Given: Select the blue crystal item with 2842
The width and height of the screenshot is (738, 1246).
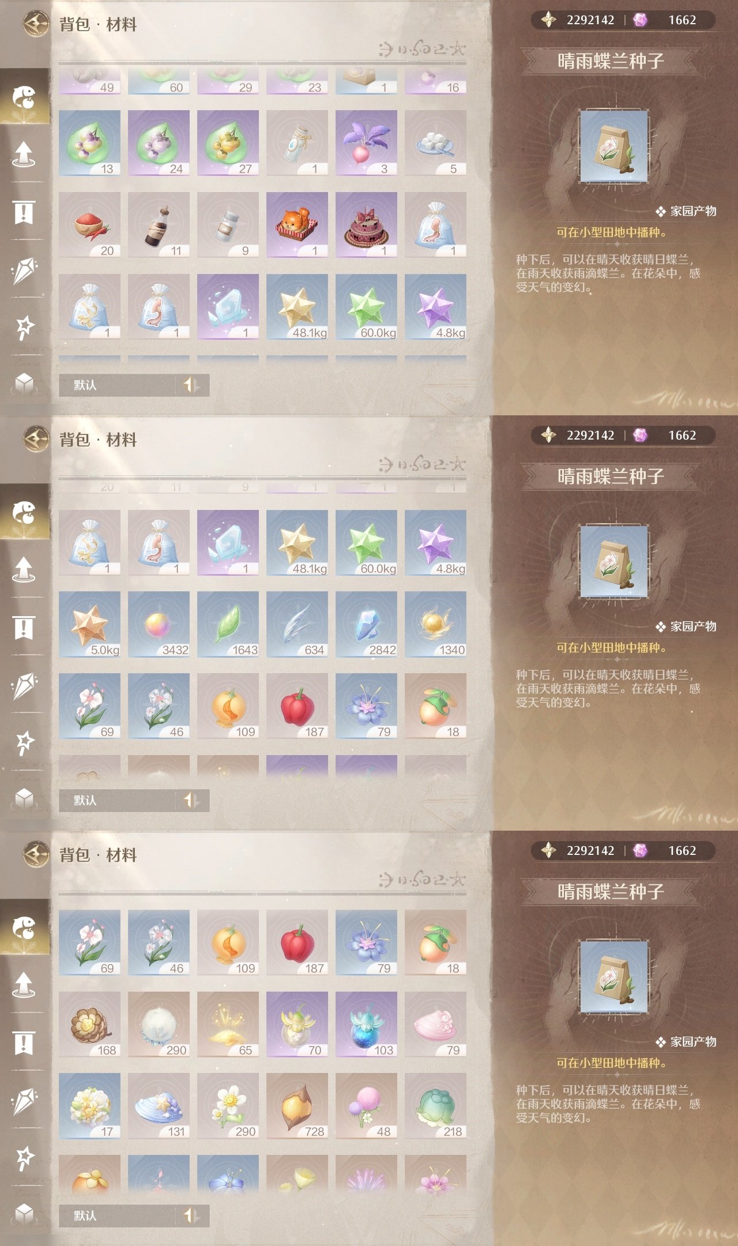Looking at the screenshot, I should click(x=366, y=624).
